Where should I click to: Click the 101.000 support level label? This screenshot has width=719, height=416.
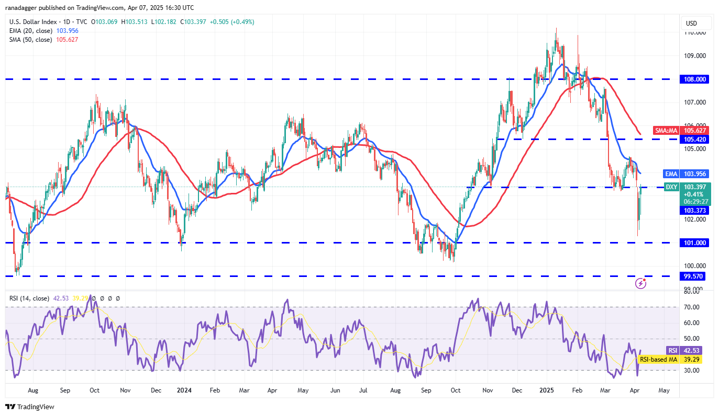tap(694, 242)
